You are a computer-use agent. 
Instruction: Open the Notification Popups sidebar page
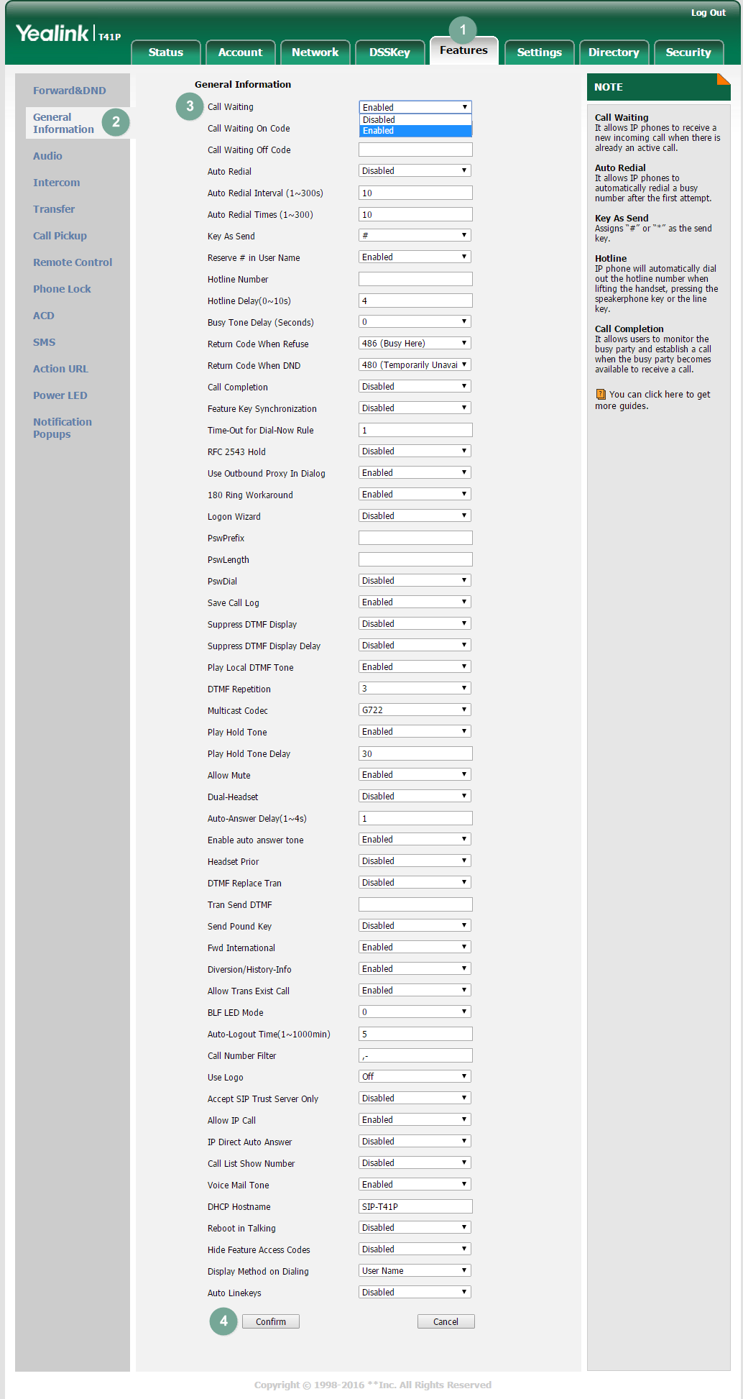[62, 428]
